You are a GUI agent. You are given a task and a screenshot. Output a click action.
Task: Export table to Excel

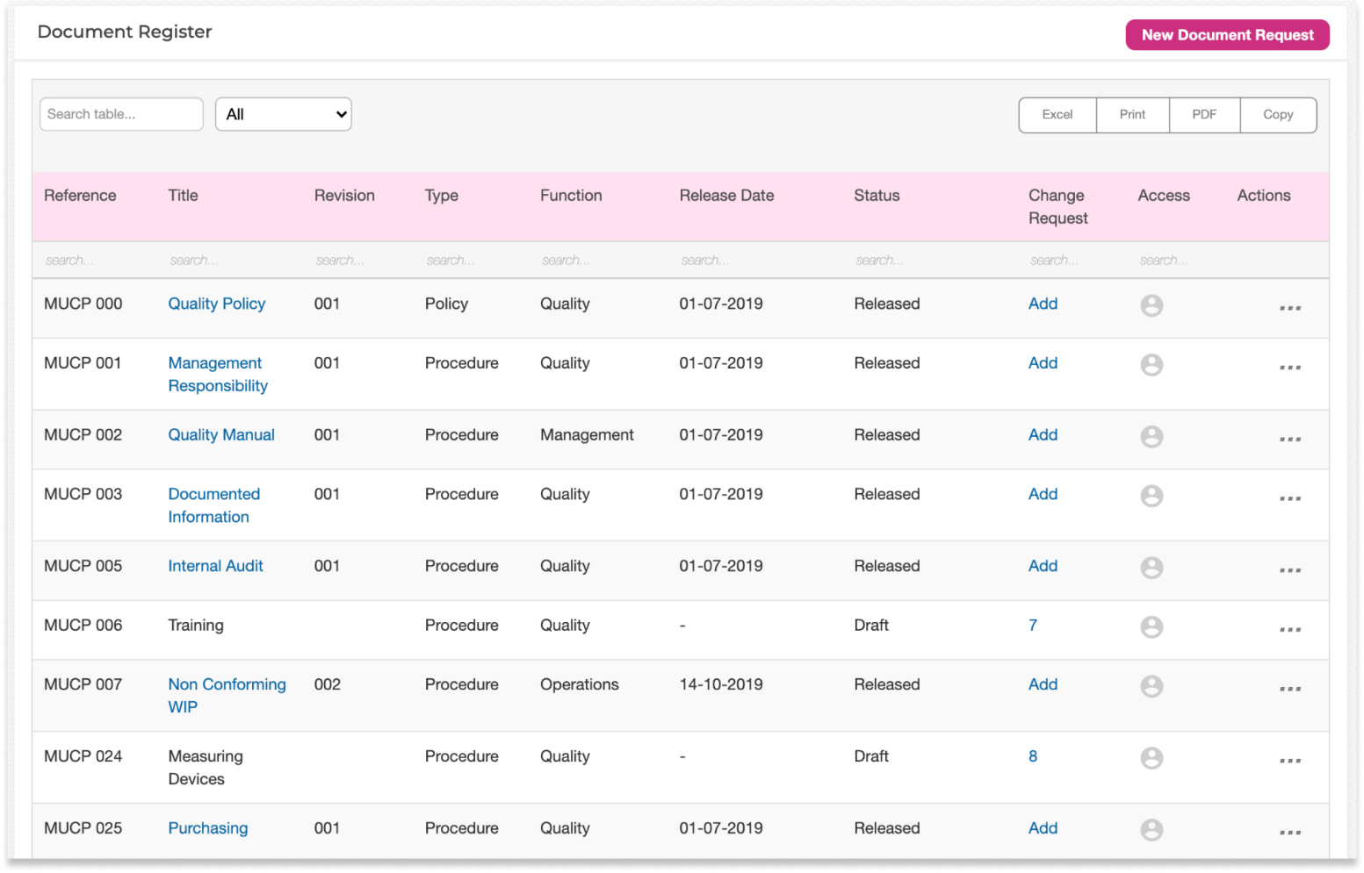(1057, 115)
